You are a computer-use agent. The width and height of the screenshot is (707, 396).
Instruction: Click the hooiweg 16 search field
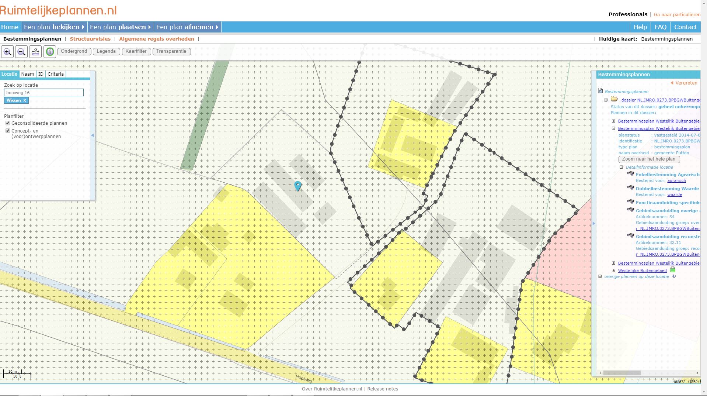[44, 92]
